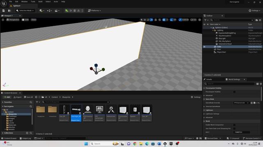Toggle Use Client Side Level Streaming checkbox
Image resolution: width=263 pixels, height=147 pixels.
(x=234, y=129)
